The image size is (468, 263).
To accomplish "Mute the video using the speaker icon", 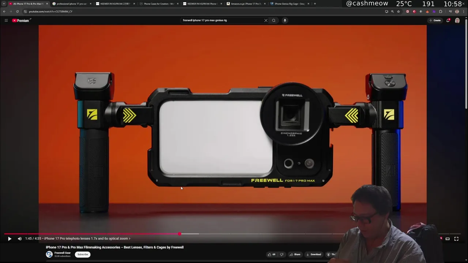I will click(20, 239).
